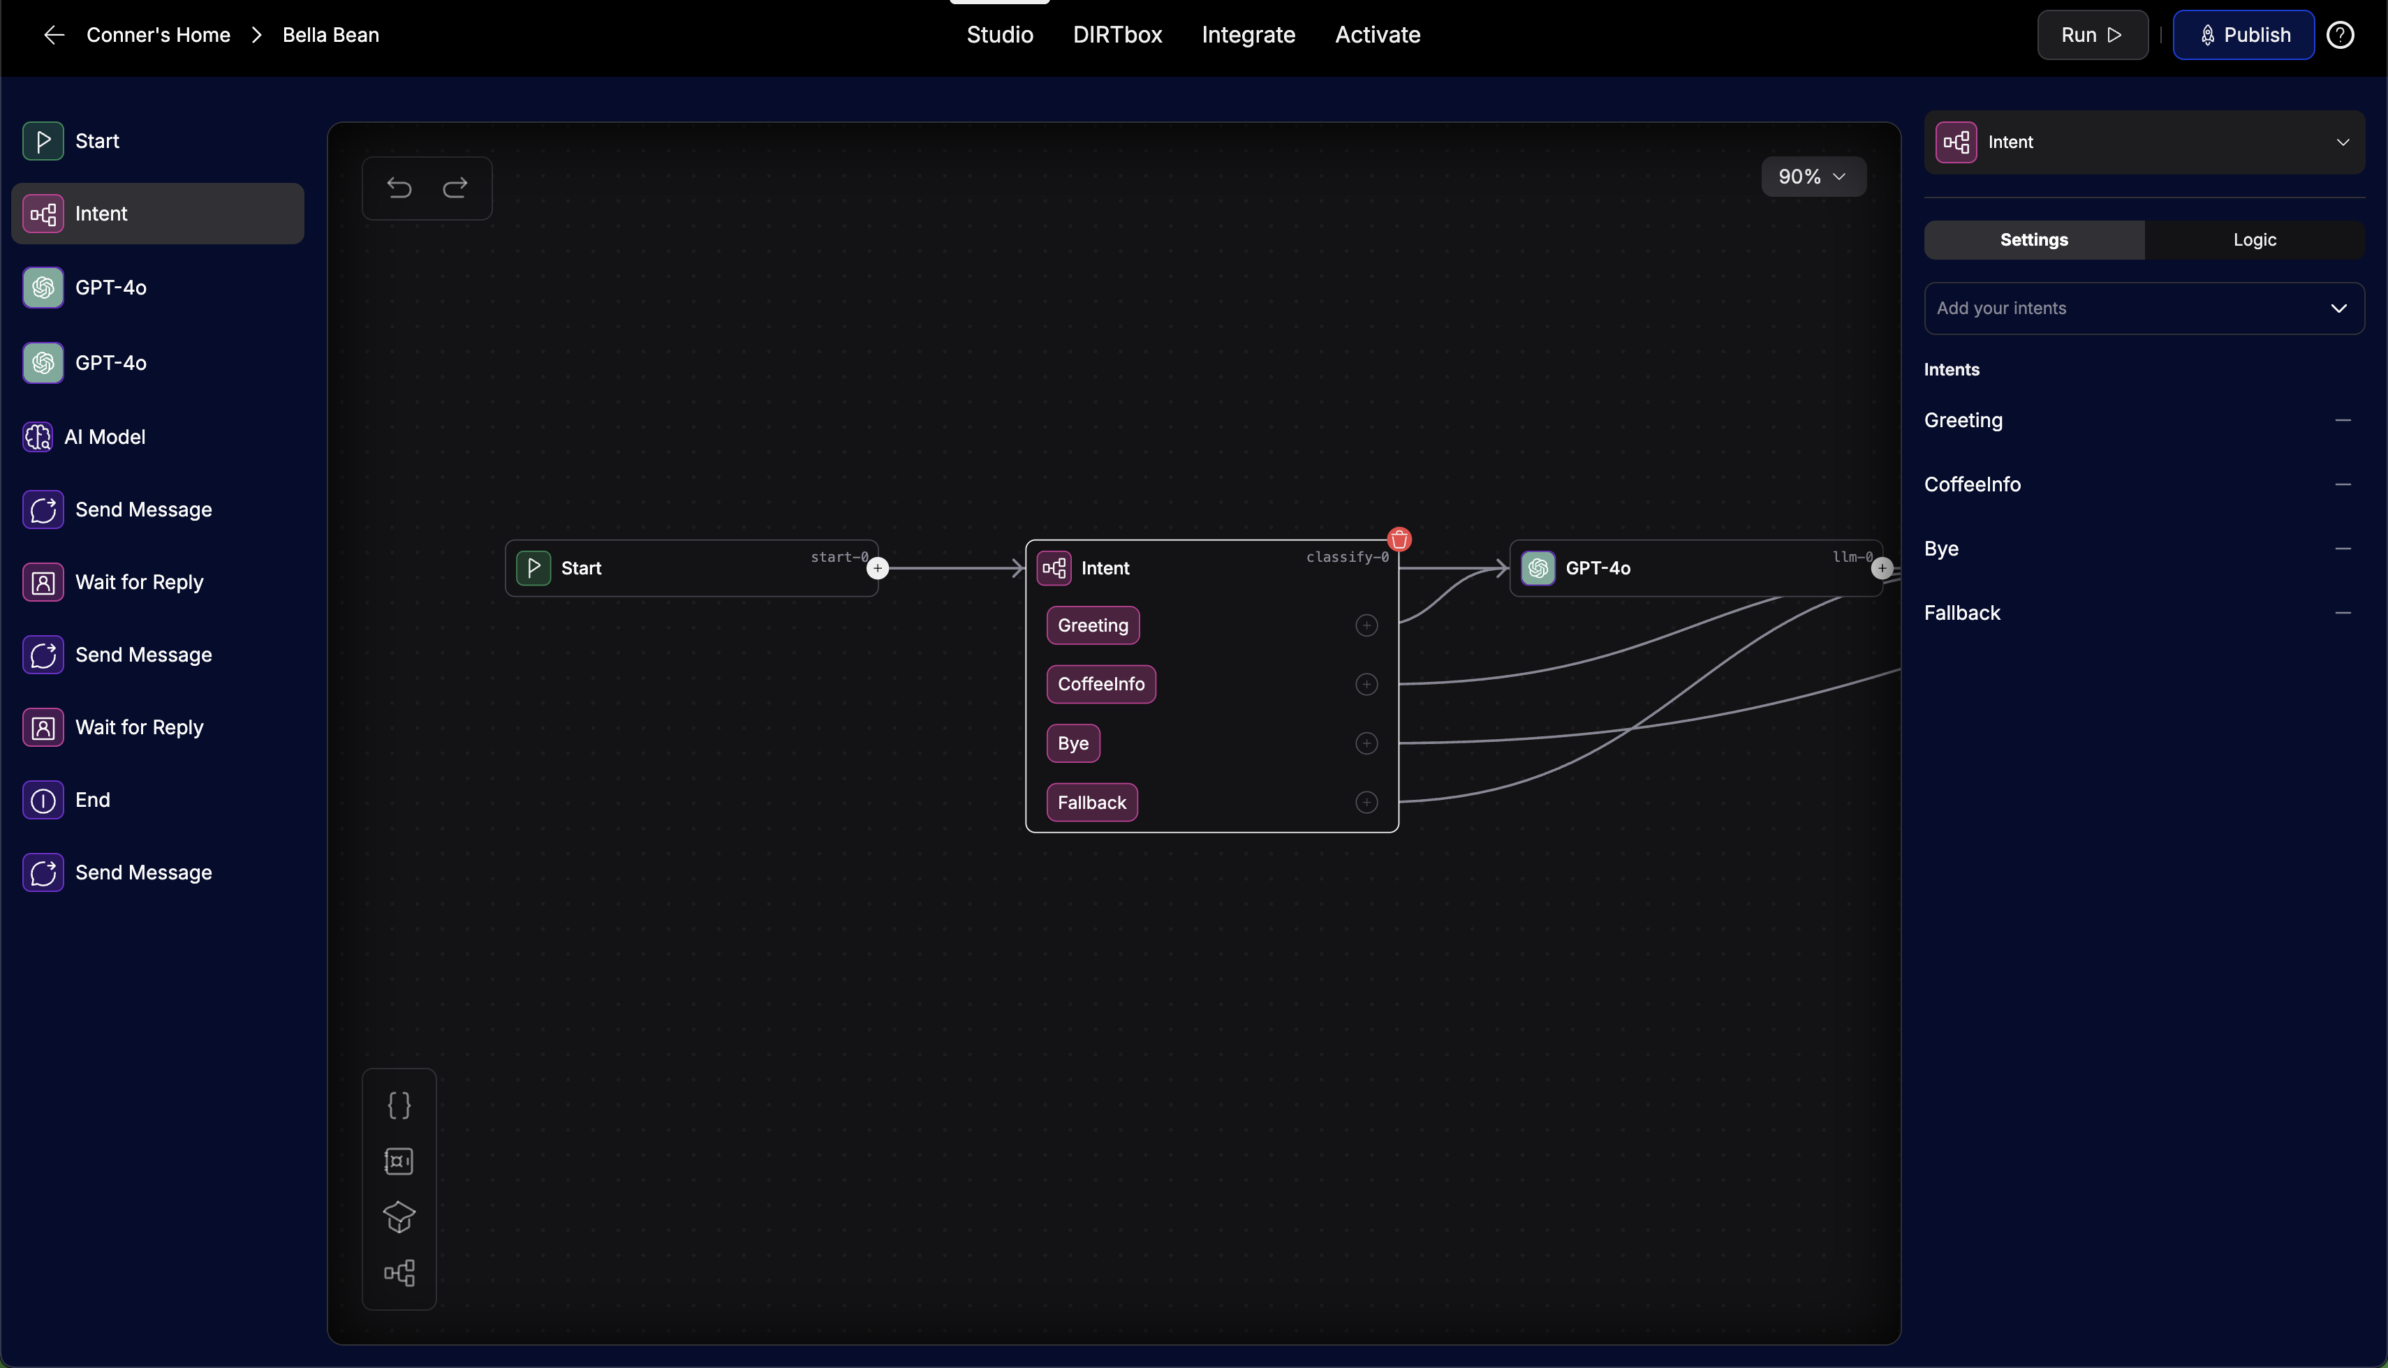Select the Start node icon in the sidebar
The width and height of the screenshot is (2388, 1368).
click(x=43, y=141)
